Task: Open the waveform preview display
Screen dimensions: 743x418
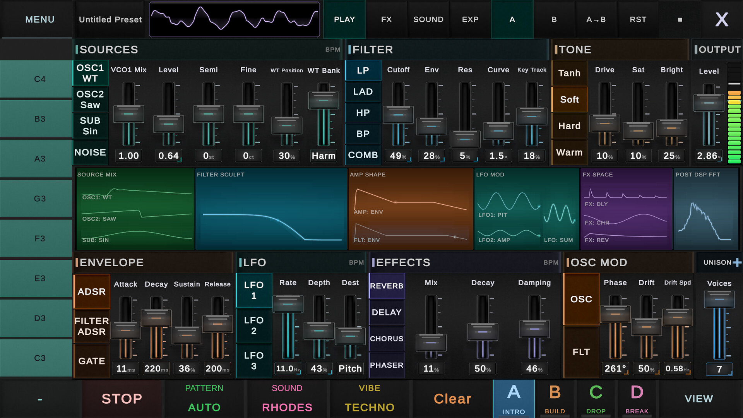Action: (235, 19)
